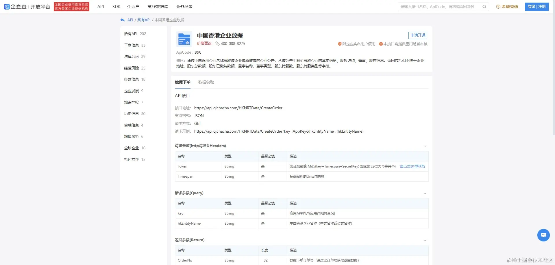Select 增值服务 category in sidebar
Image resolution: width=555 pixels, height=265 pixels.
tap(134, 136)
